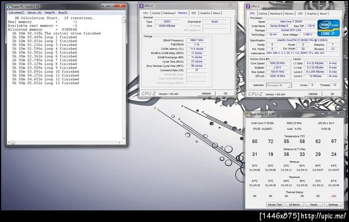Viewport: 349px width, 222px height.
Task: Click red LOG thermal status
Action: click(334, 196)
